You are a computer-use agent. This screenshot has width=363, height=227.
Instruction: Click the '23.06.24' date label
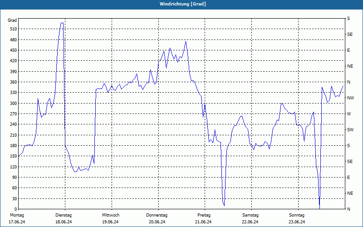[x=297, y=222]
